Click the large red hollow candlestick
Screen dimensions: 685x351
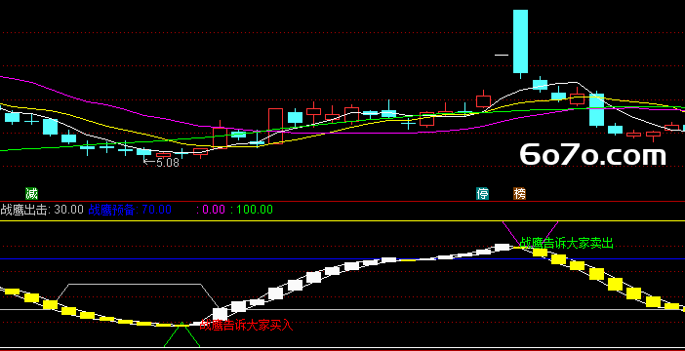tap(275, 126)
